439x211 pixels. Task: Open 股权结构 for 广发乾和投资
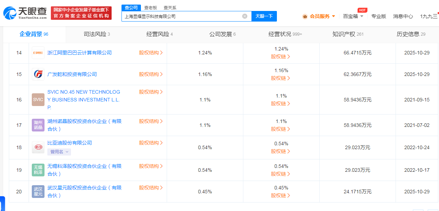point(151,74)
